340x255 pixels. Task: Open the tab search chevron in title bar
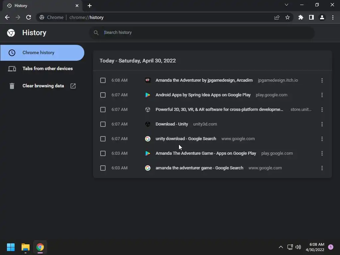[x=287, y=5]
